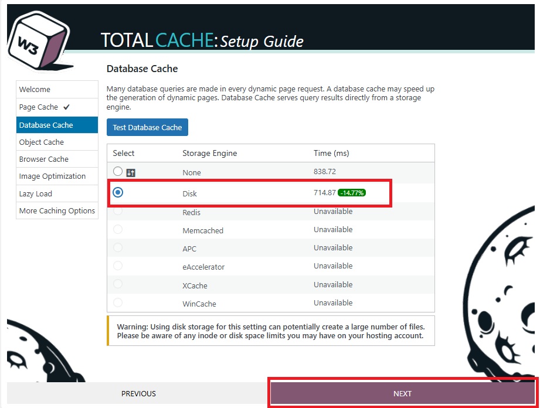This screenshot has width=540, height=408.
Task: Select the None storage engine radio button
Action: tap(118, 171)
